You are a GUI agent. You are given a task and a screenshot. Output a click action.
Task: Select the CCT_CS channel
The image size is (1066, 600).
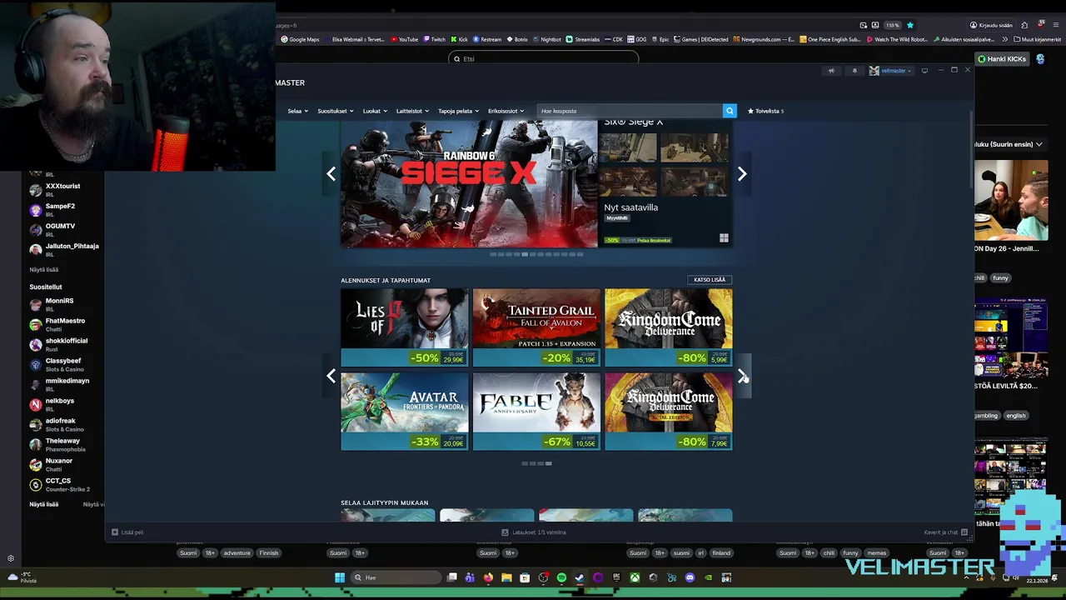[x=62, y=484]
